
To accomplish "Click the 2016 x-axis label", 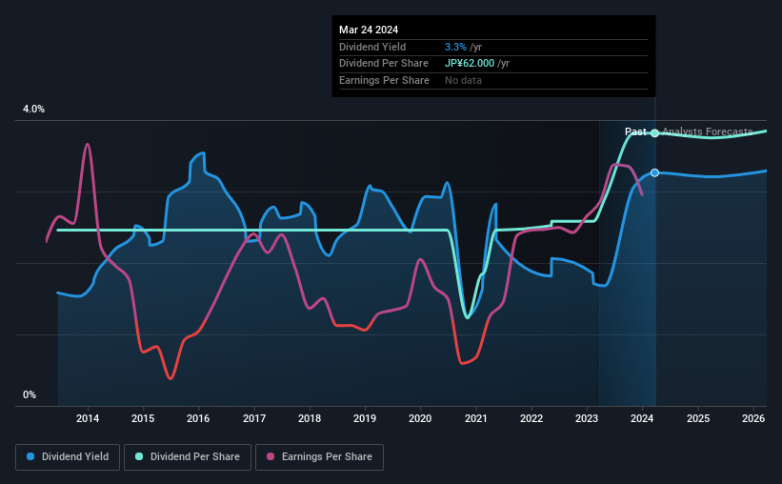I will point(198,418).
